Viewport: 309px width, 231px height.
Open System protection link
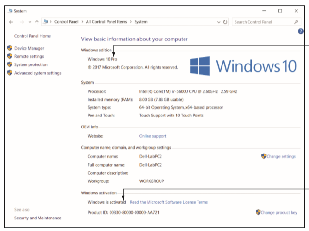31,64
